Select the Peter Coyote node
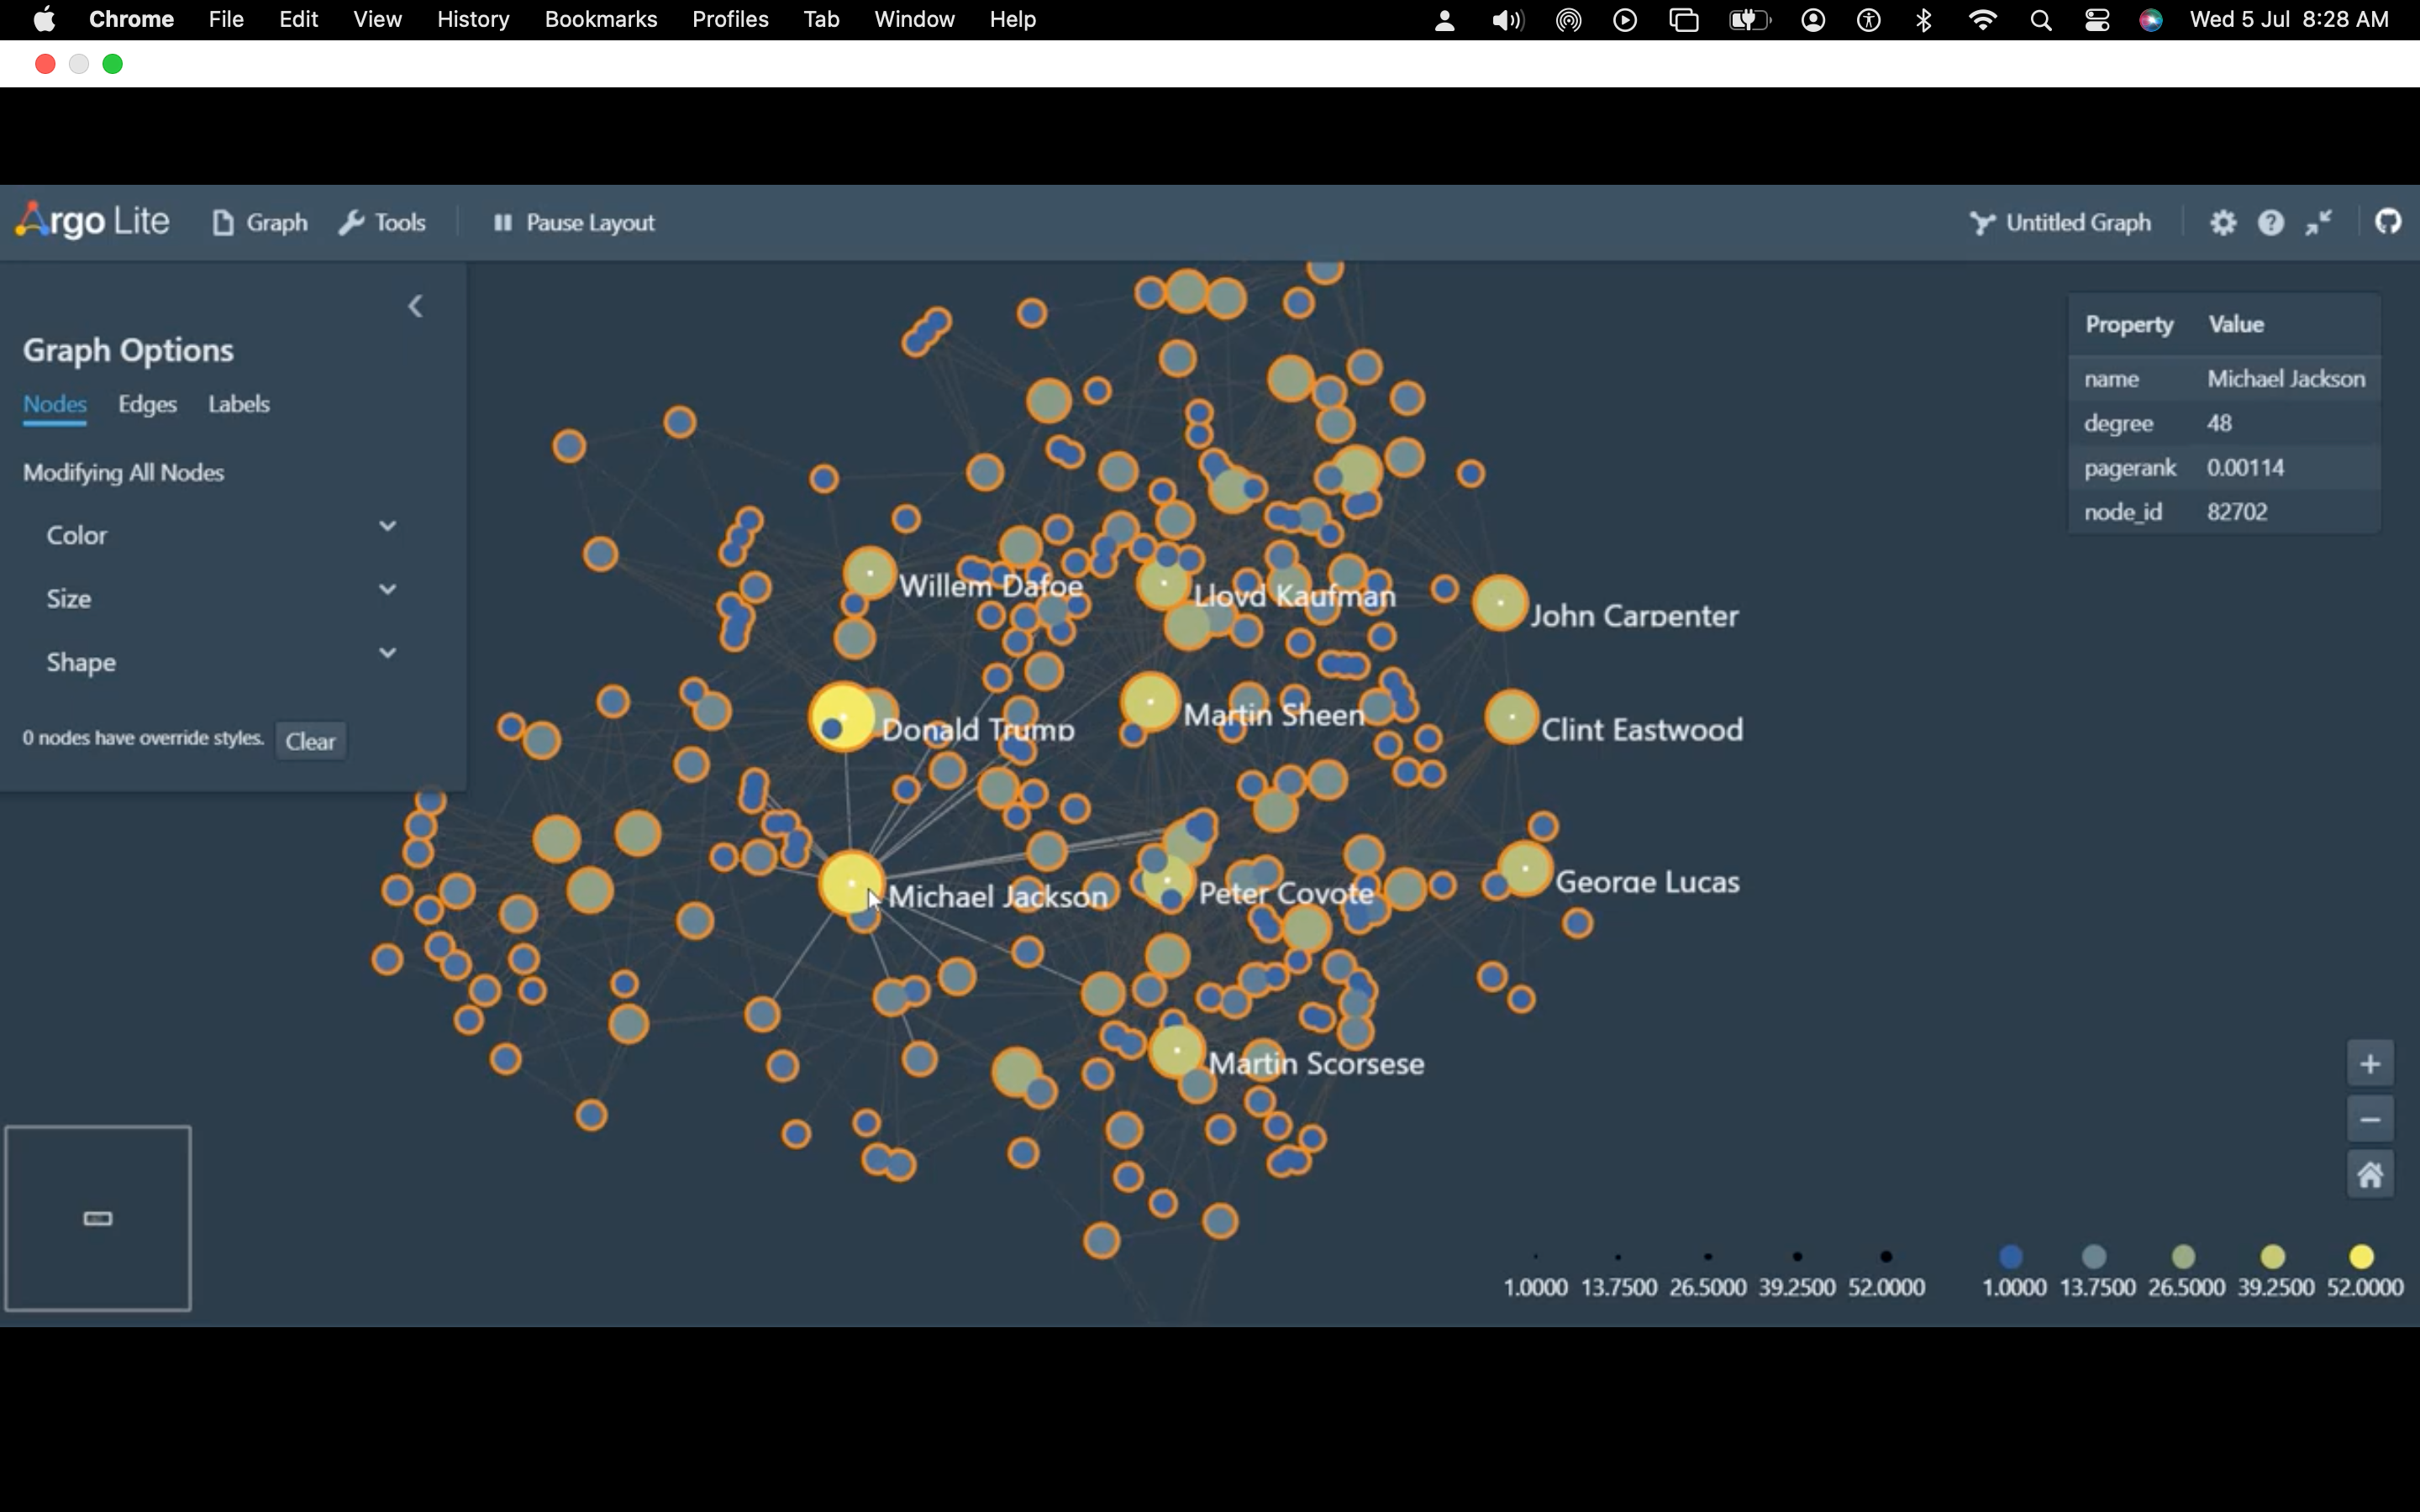 1167,881
